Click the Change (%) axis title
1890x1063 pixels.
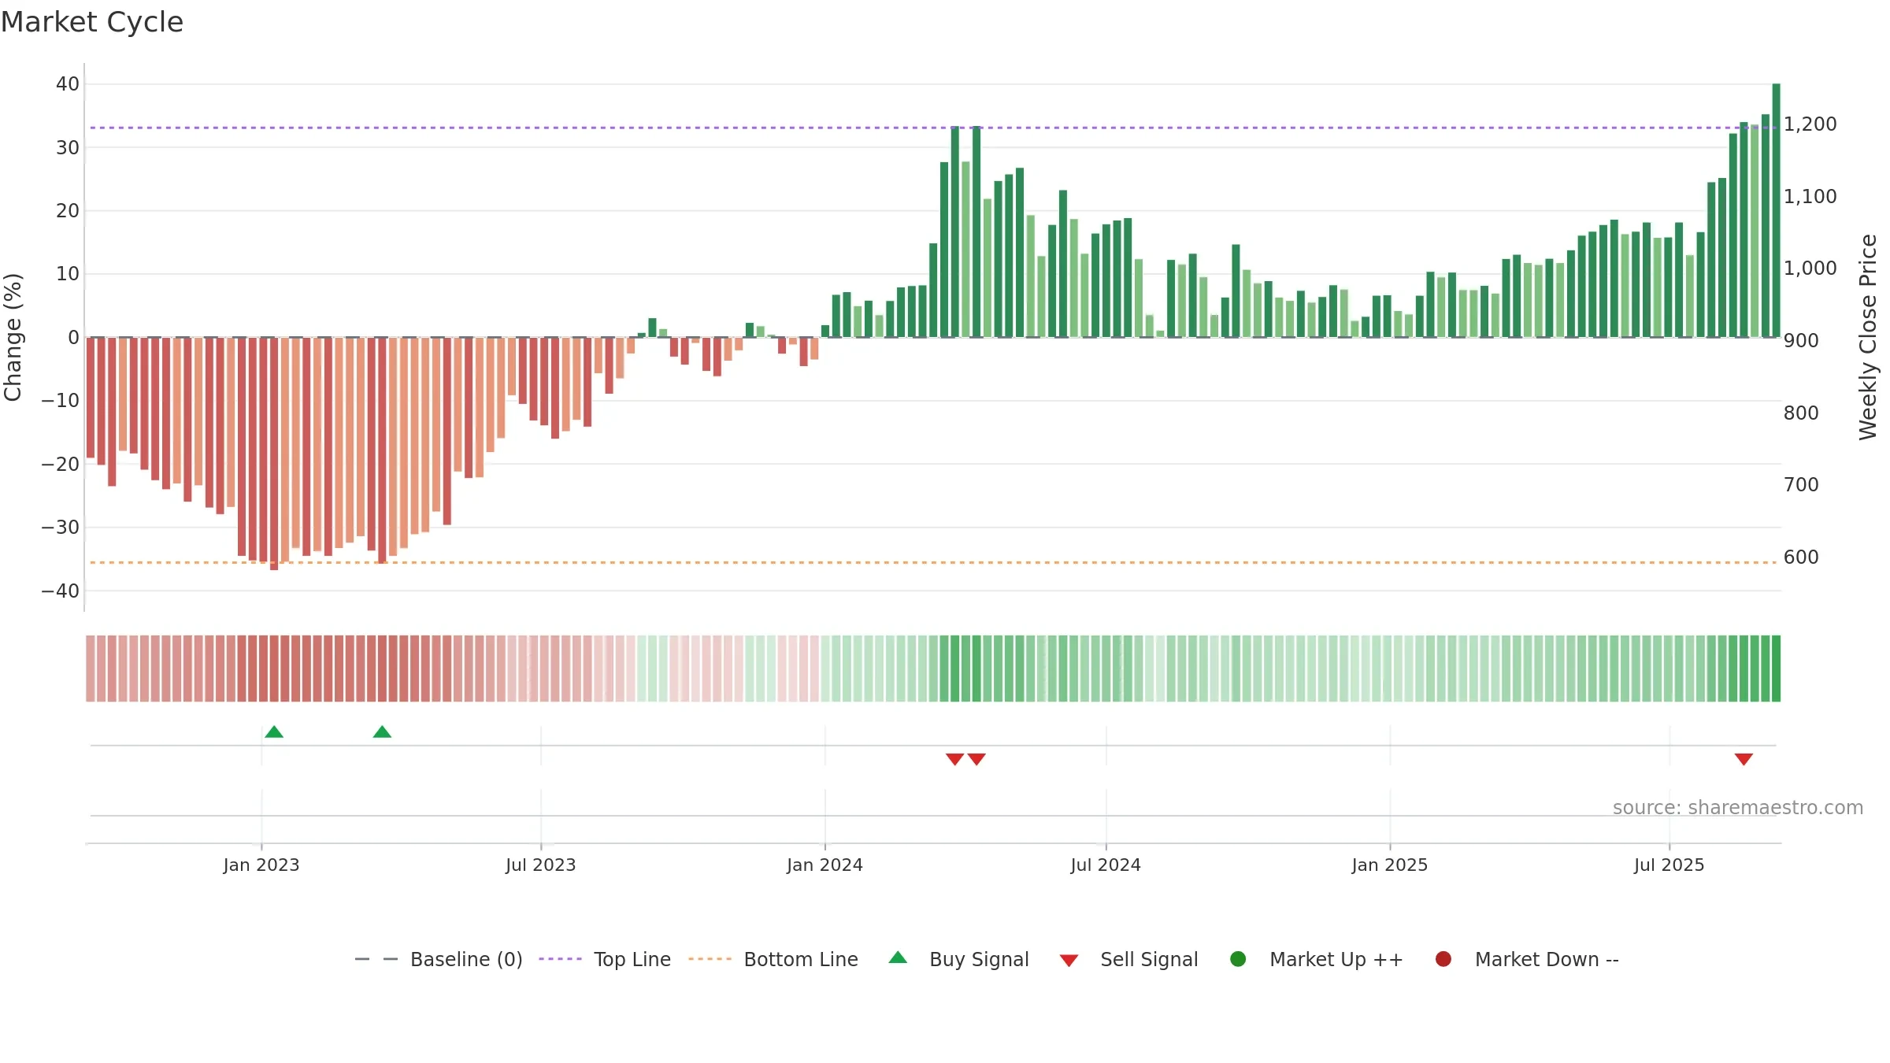click(13, 337)
